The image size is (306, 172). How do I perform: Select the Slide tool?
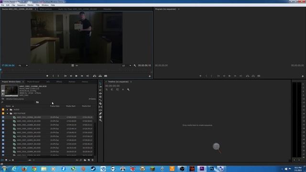(100, 110)
